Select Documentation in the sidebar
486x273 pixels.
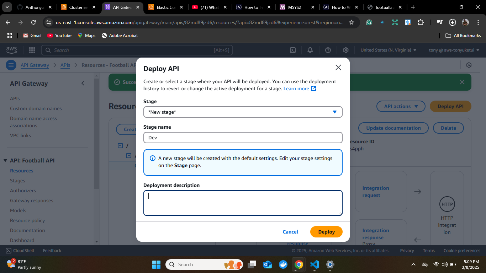[27, 230]
